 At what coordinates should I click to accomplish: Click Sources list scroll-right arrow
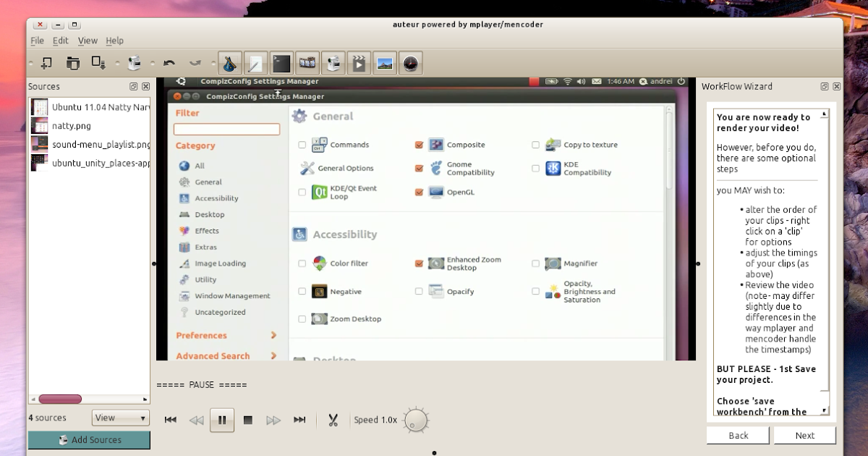(145, 399)
